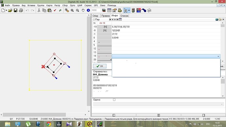Open the row 19 combo box dropdown
Image resolution: width=226 pixels, height=127 pixels.
[218, 56]
